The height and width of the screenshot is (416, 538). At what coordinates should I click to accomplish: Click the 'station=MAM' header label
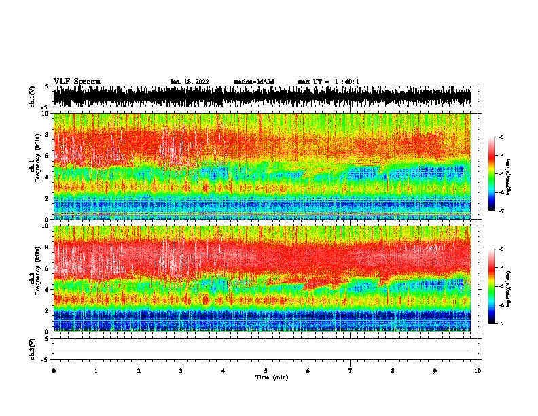[x=253, y=82]
